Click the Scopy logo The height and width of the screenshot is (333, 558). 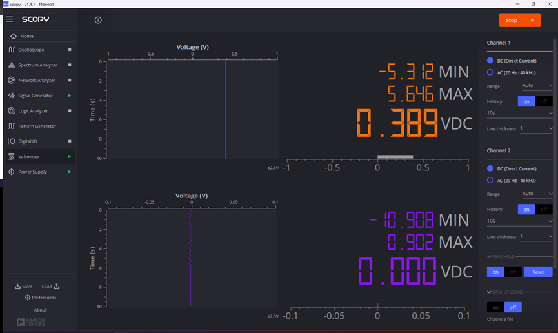(35, 19)
